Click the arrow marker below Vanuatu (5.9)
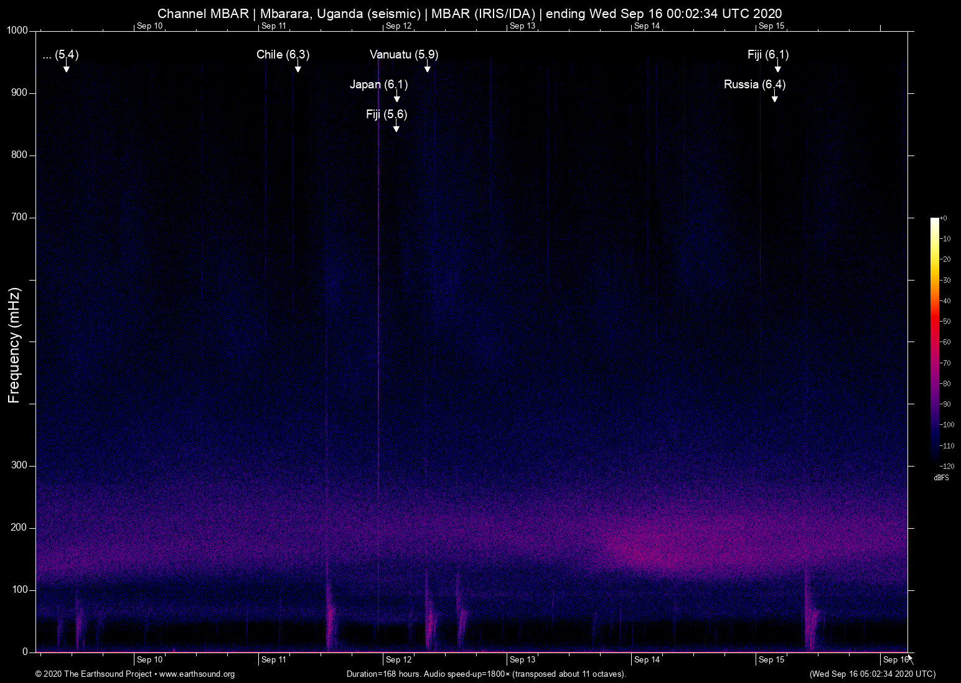The image size is (961, 683). click(427, 67)
